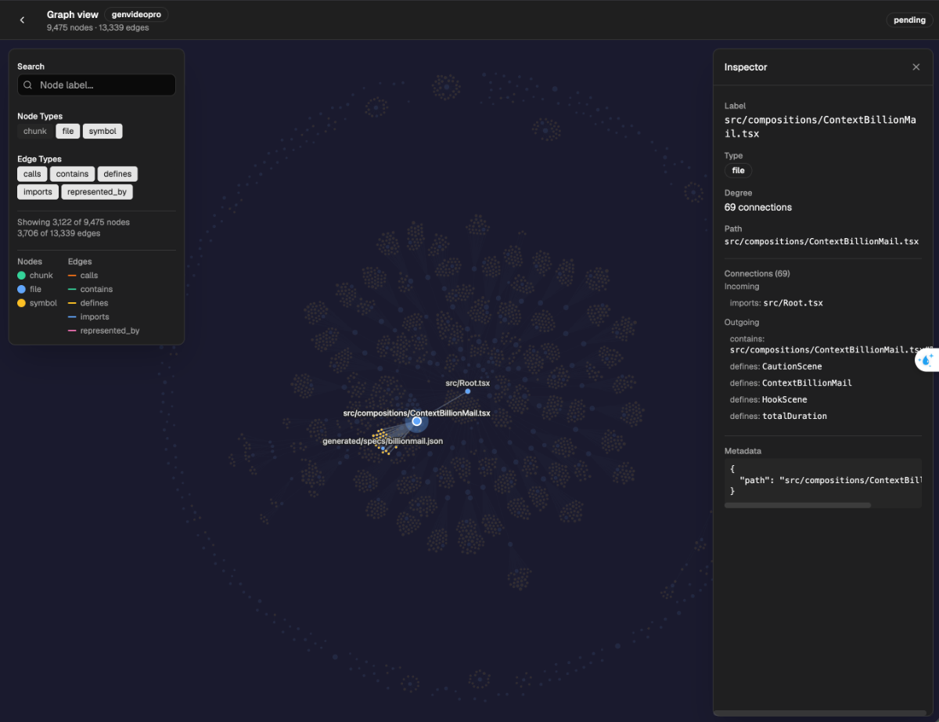Toggle the represented_by edge type filter
This screenshot has width=939, height=722.
(x=97, y=192)
